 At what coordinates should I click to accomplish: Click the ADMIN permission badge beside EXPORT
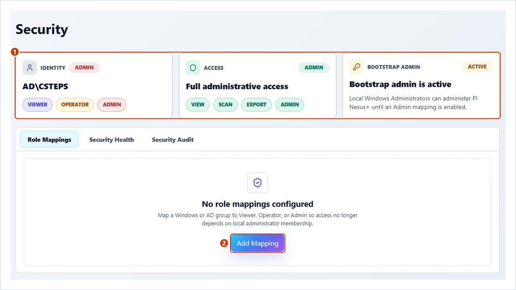pos(289,105)
